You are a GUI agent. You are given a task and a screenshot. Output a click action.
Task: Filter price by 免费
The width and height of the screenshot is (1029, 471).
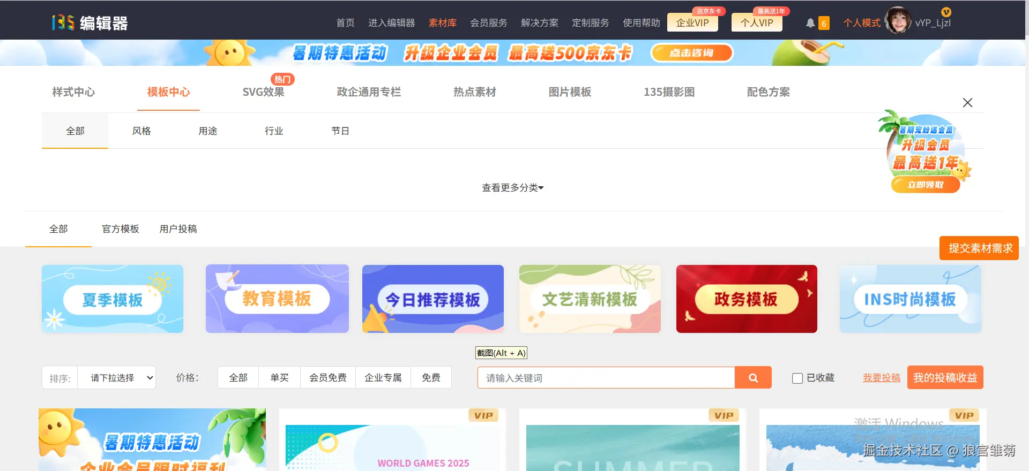(431, 378)
